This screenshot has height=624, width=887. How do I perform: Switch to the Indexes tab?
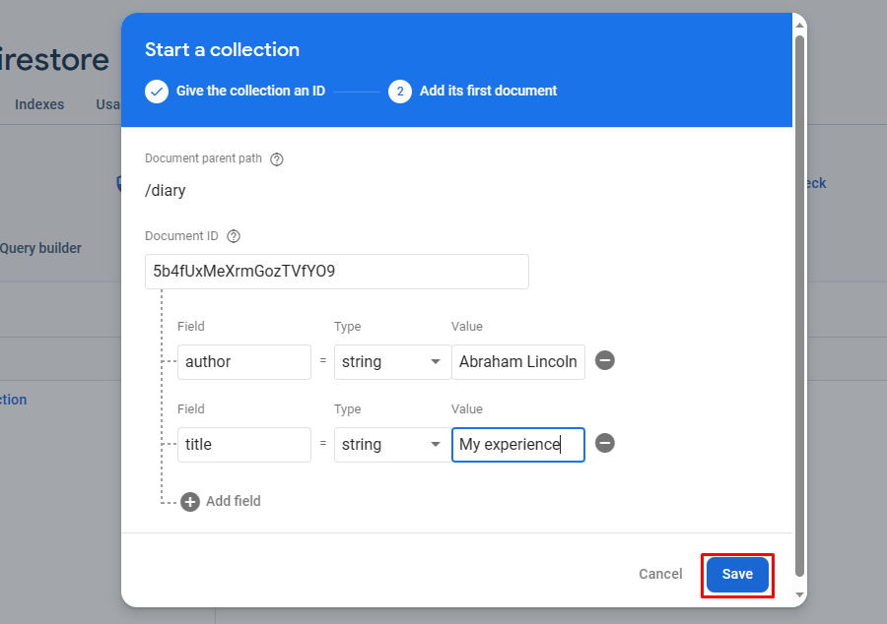39,104
